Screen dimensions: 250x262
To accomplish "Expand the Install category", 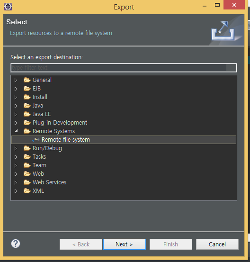I will [16, 97].
